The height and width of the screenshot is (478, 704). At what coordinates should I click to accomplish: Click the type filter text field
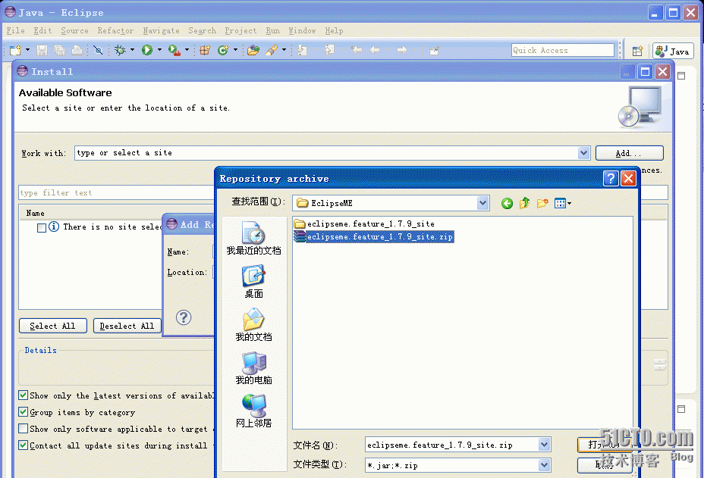116,192
